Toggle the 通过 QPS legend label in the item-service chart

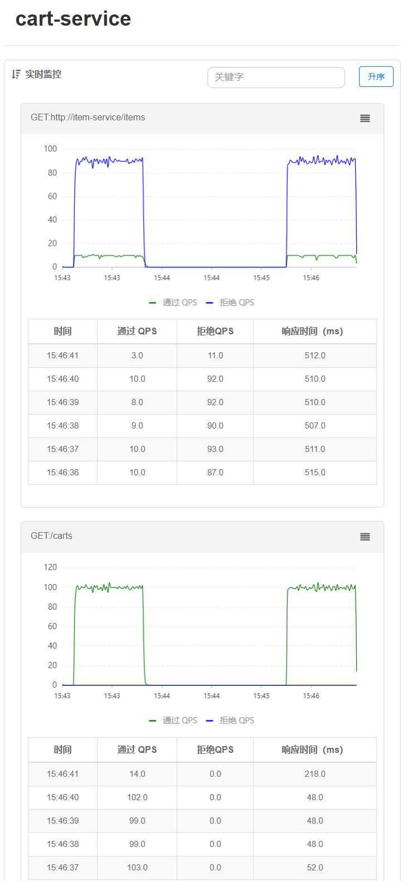click(180, 303)
